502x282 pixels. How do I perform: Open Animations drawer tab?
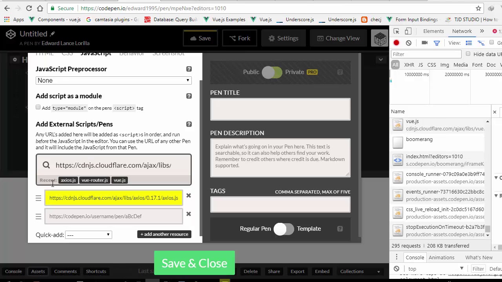442,258
